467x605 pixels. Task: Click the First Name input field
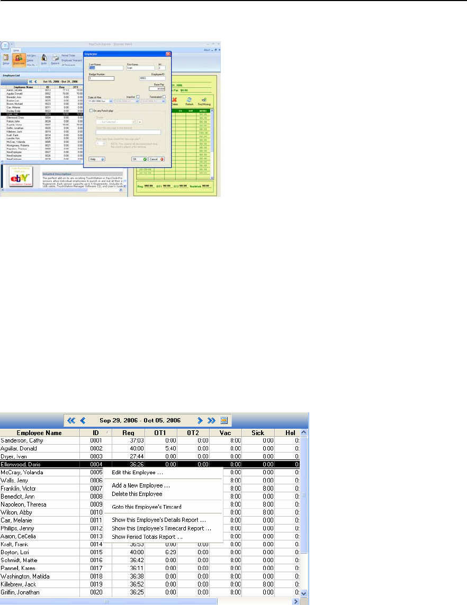[141, 68]
